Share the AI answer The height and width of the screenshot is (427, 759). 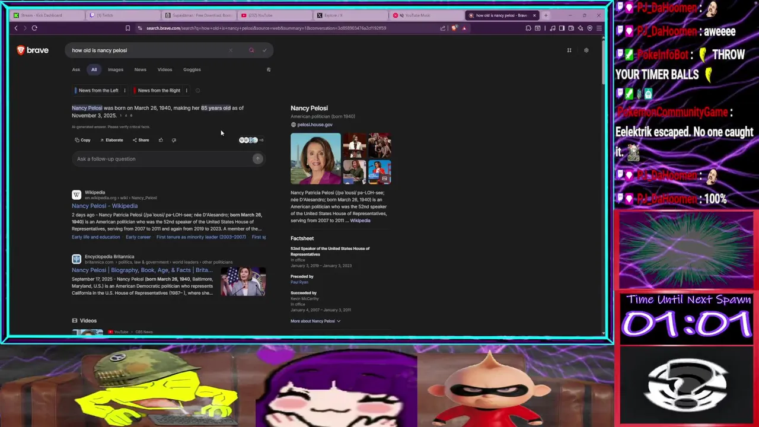point(141,140)
